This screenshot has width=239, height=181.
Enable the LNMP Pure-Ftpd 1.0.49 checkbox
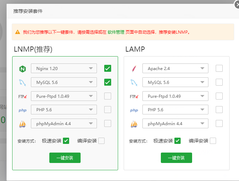(108, 96)
